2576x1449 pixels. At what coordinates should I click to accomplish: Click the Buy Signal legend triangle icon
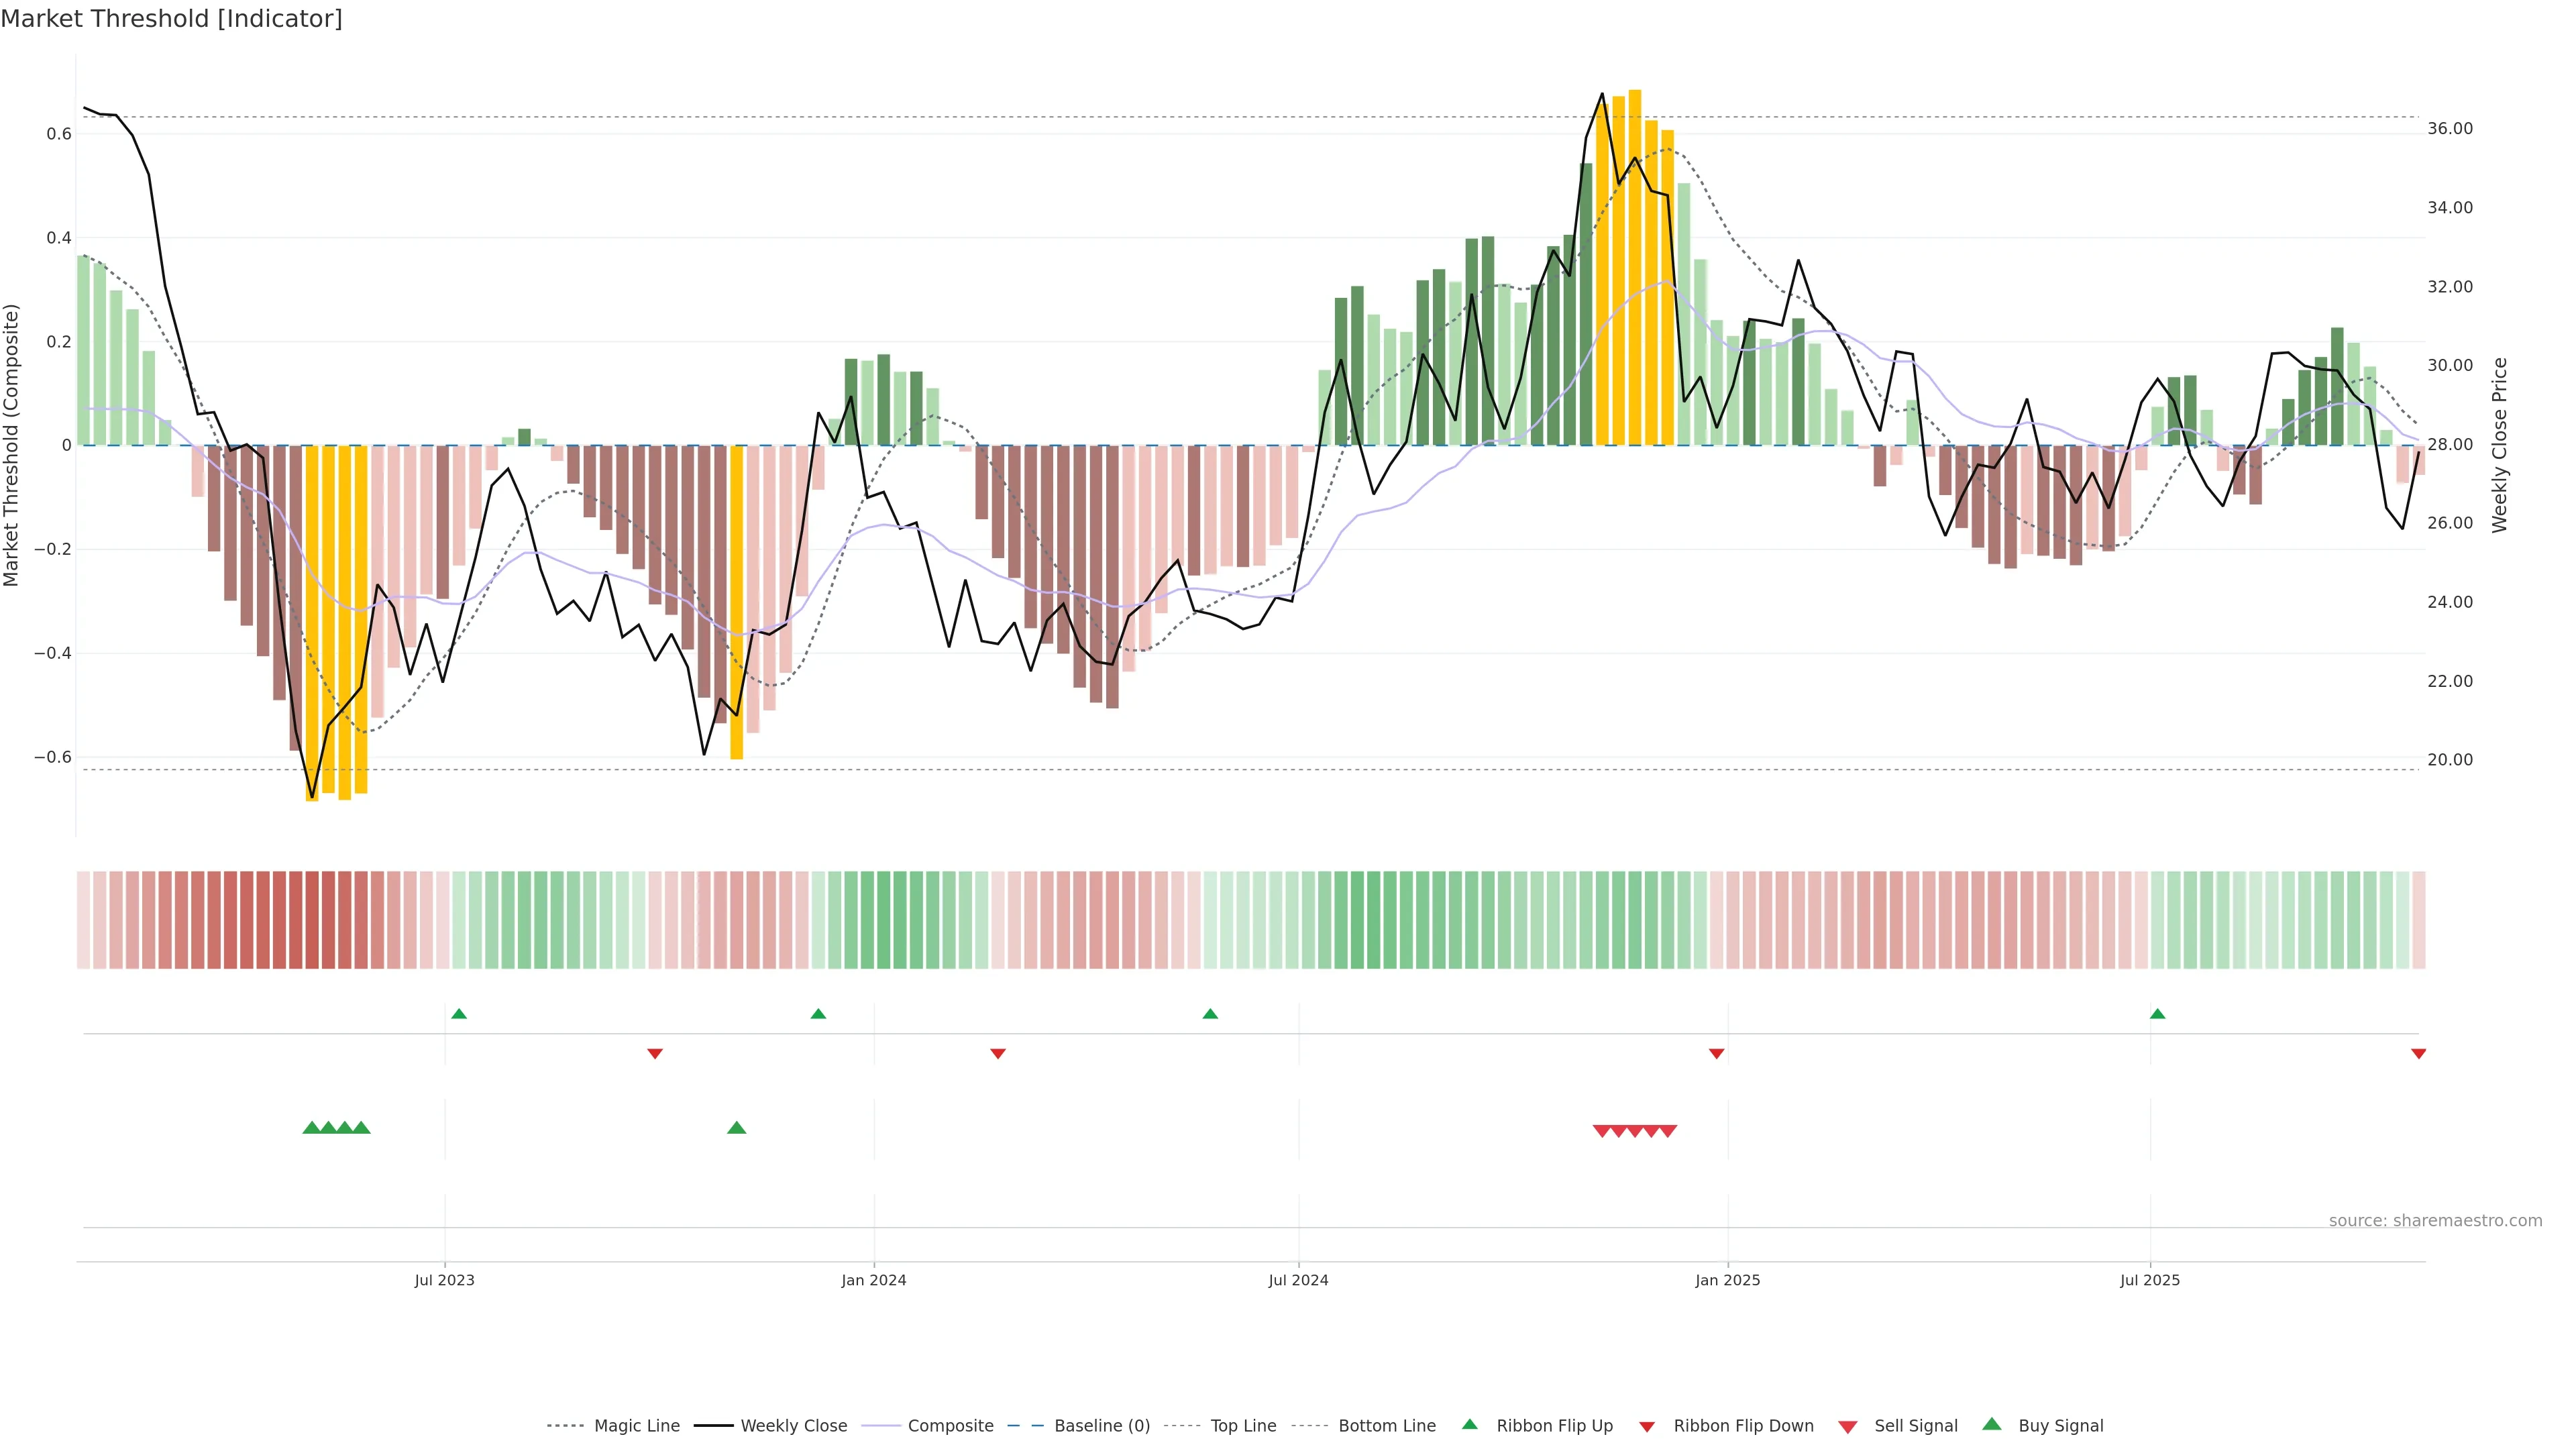click(x=1992, y=1424)
